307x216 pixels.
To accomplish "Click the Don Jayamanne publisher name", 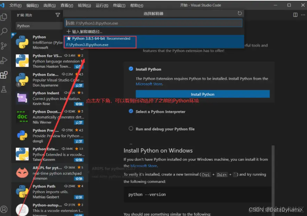I will pyautogui.click(x=46, y=85).
